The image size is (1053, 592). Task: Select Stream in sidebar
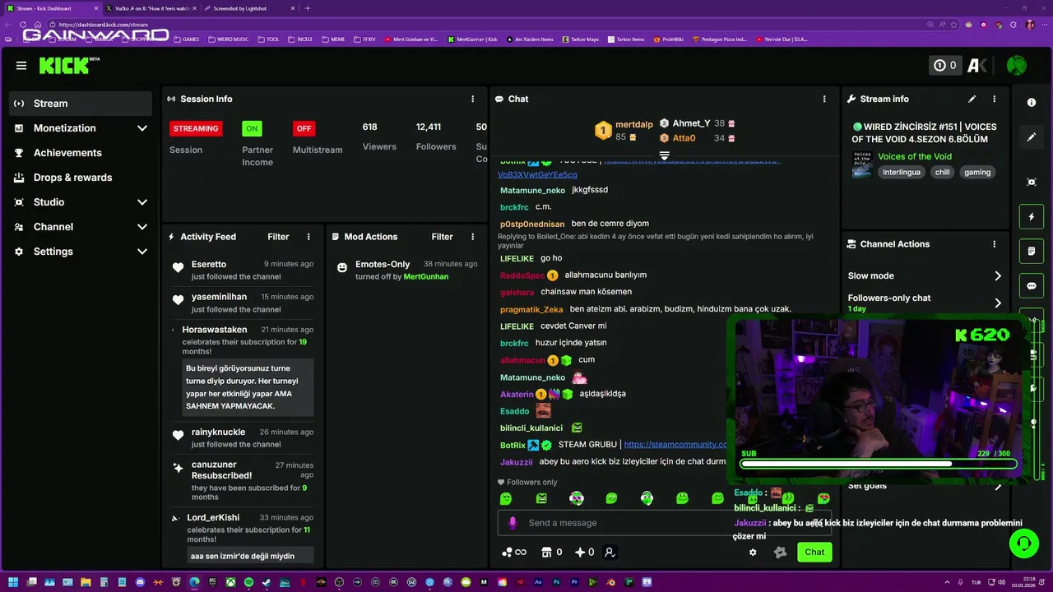coord(81,104)
